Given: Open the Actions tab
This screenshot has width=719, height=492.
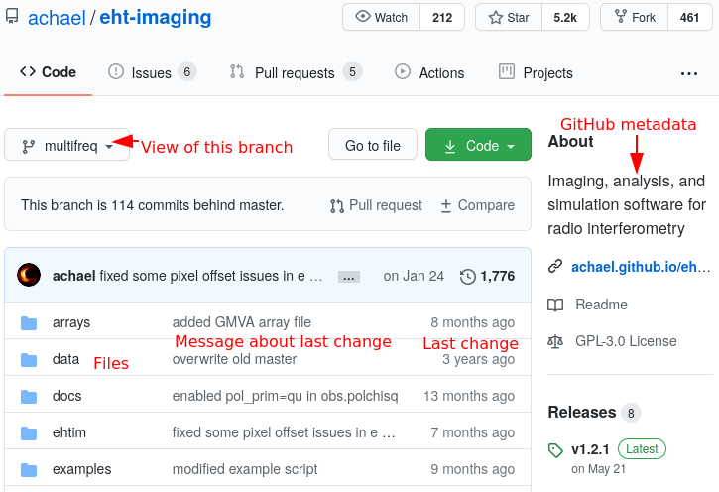Looking at the screenshot, I should (x=429, y=72).
